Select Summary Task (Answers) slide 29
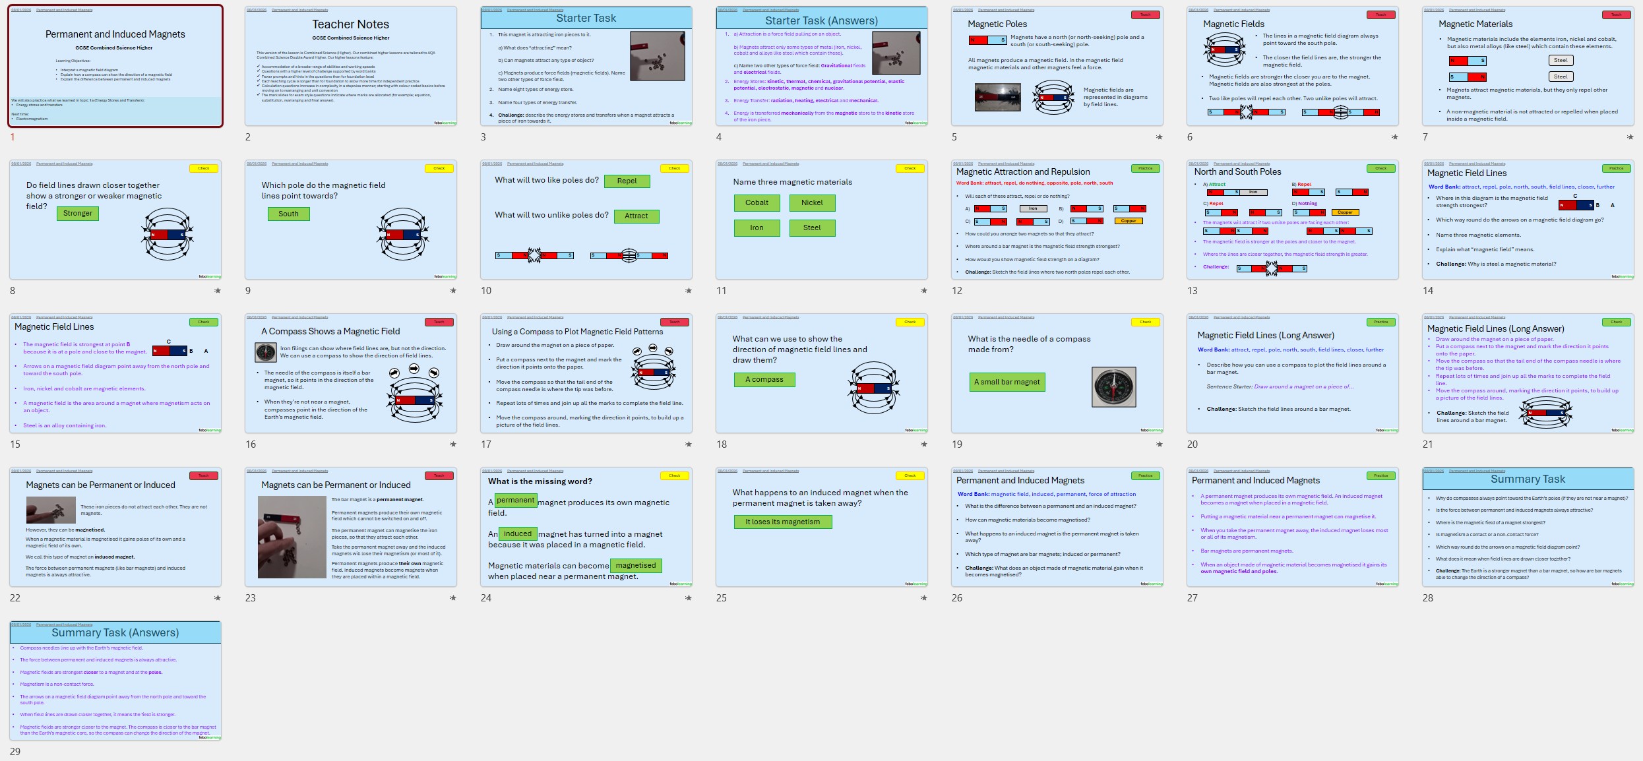1643x761 pixels. [x=115, y=681]
